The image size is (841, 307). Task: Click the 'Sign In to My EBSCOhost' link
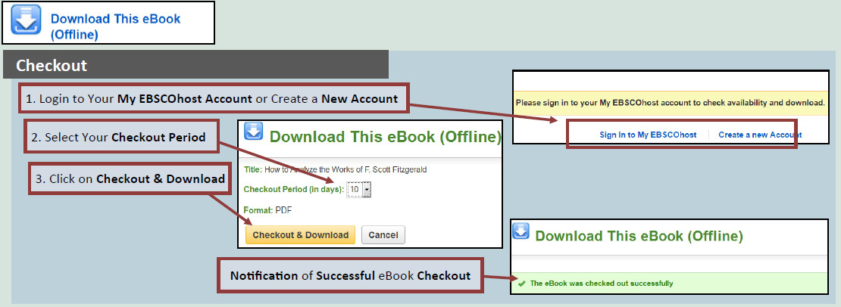pos(648,135)
